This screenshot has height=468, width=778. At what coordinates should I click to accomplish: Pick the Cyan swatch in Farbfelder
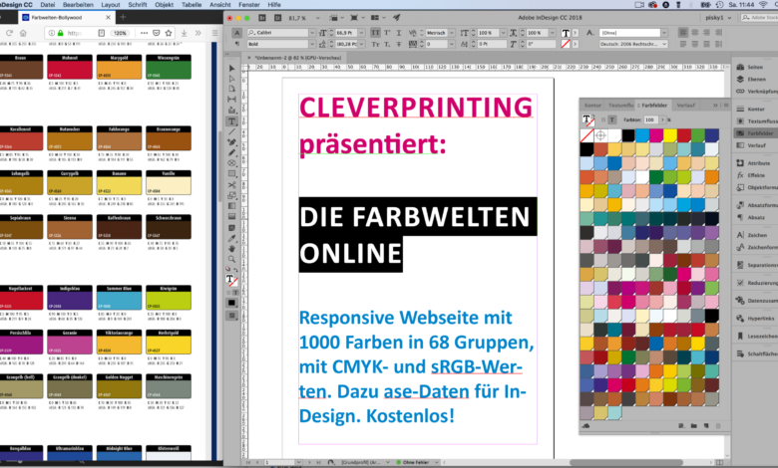click(642, 135)
